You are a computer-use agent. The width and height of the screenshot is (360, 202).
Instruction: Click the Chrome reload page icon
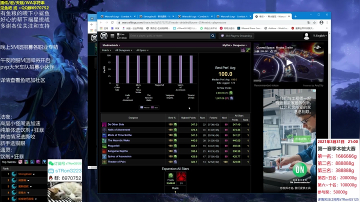(112, 22)
